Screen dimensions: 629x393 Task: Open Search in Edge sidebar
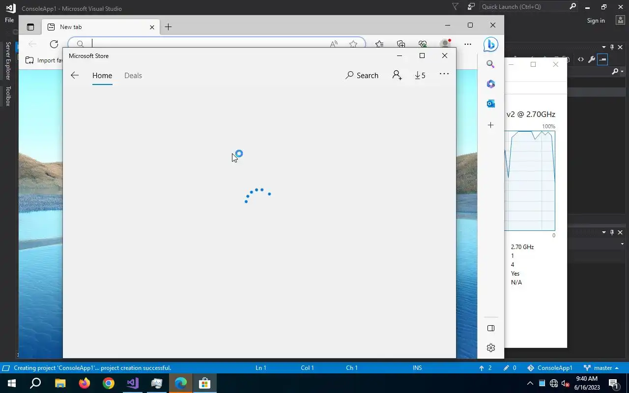[490, 64]
